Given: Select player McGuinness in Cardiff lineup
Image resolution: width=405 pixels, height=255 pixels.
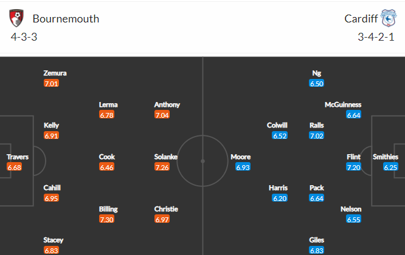Looking at the screenshot, I should point(343,104).
